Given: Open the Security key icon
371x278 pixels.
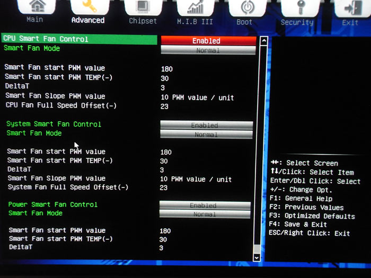Looking at the screenshot, I should click(301, 7).
